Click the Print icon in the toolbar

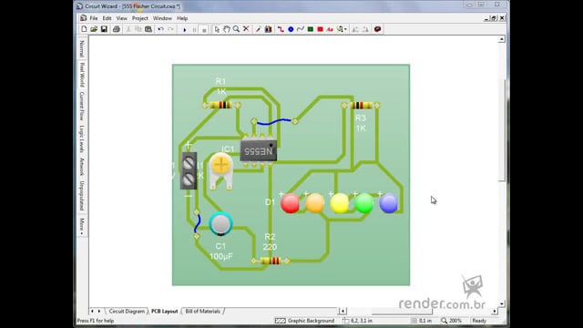click(x=117, y=29)
